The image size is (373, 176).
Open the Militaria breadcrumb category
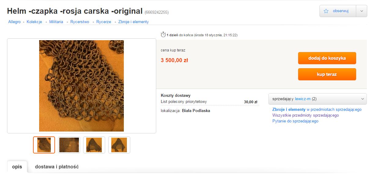click(x=56, y=22)
